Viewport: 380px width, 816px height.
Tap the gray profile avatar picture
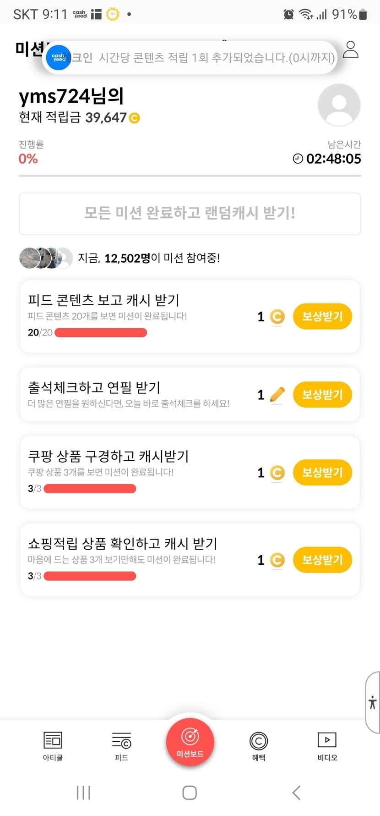click(339, 105)
